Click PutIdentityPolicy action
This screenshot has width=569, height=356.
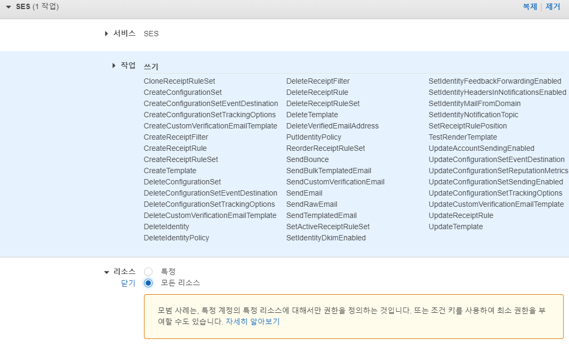tap(314, 137)
